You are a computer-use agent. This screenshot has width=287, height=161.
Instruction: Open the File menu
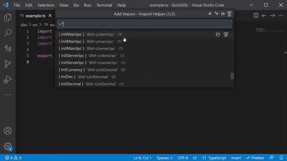(17, 5)
